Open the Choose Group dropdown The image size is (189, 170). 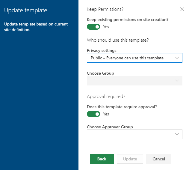[x=134, y=81]
